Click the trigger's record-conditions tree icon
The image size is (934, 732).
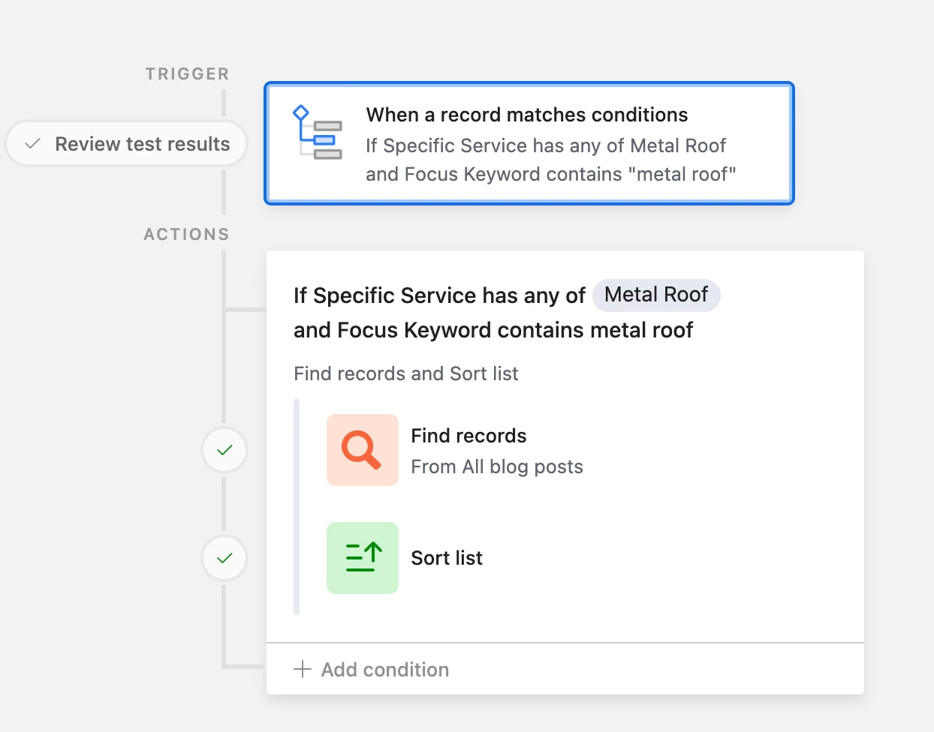pos(318,133)
